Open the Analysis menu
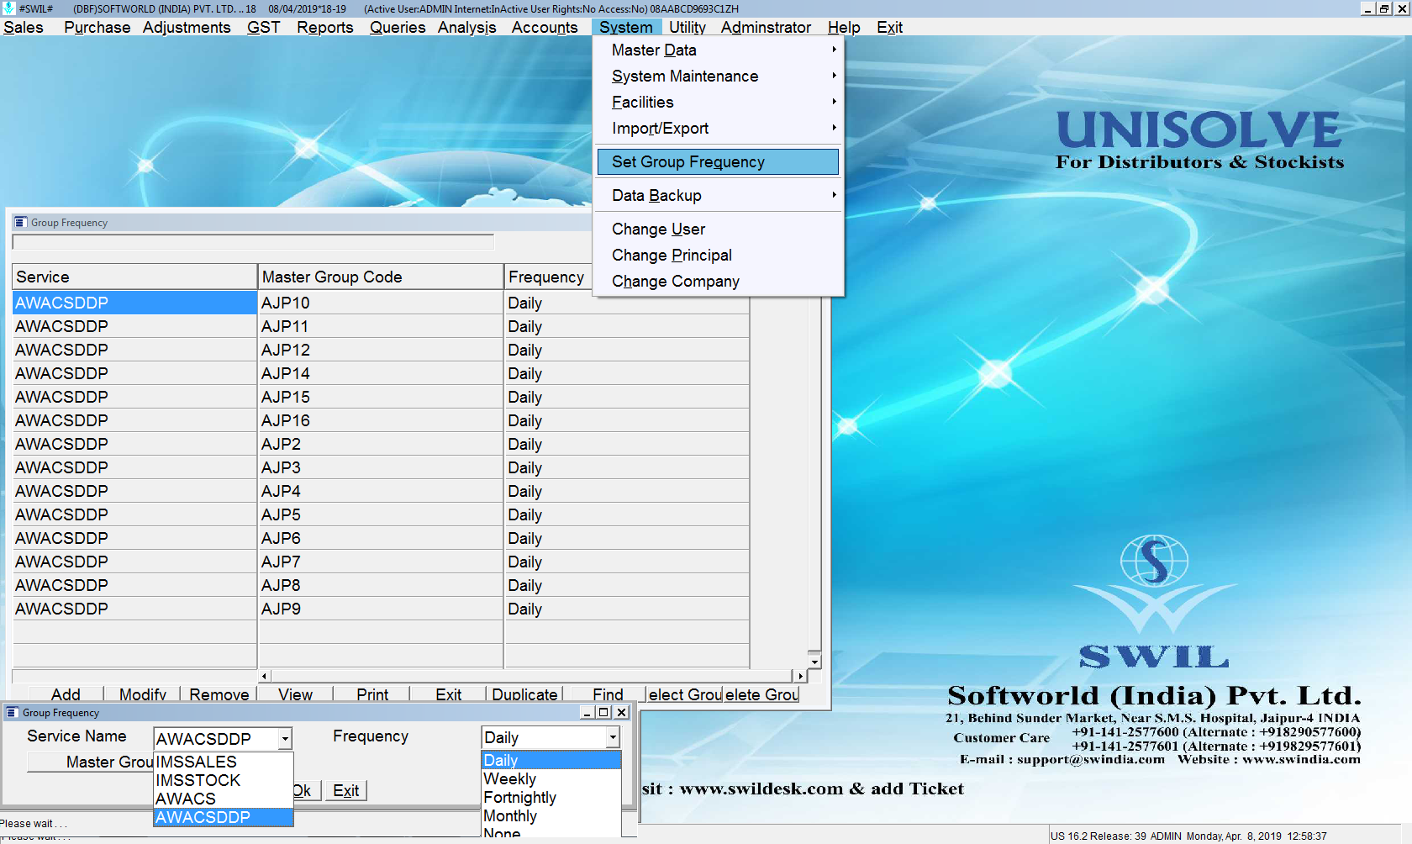This screenshot has height=844, width=1412. coord(466,27)
